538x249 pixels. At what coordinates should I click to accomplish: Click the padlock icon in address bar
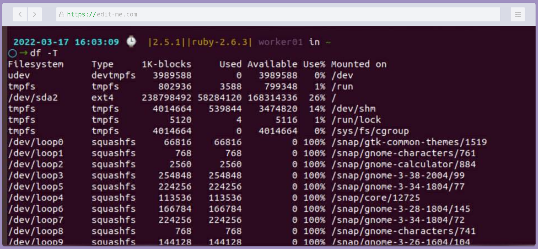point(62,14)
